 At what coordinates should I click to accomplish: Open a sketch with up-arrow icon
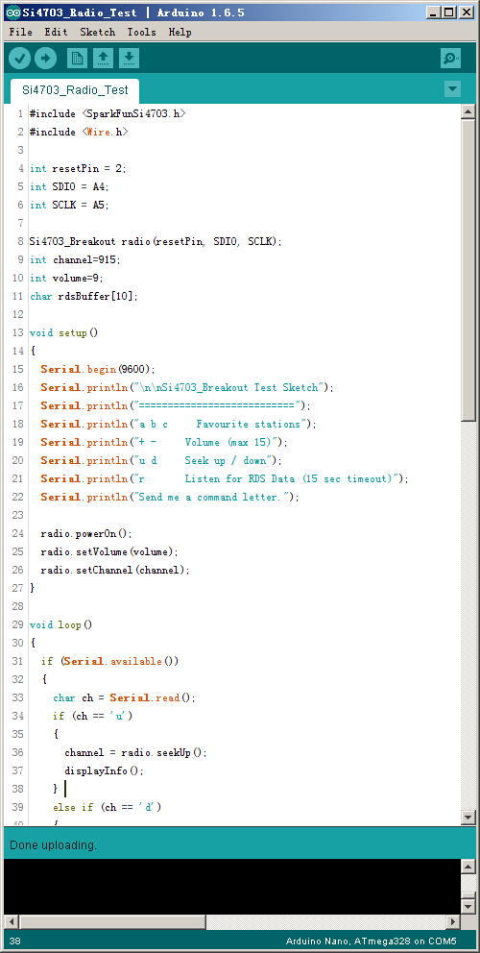(x=103, y=59)
